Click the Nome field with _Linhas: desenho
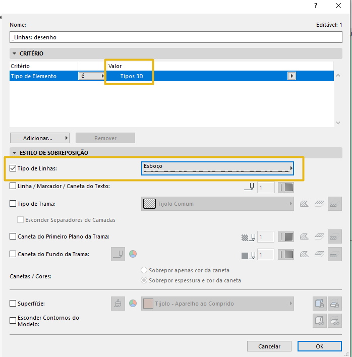The height and width of the screenshot is (357, 352). pyautogui.click(x=176, y=37)
